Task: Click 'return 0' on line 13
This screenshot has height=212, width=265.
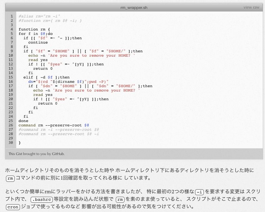Action: pos(43,68)
